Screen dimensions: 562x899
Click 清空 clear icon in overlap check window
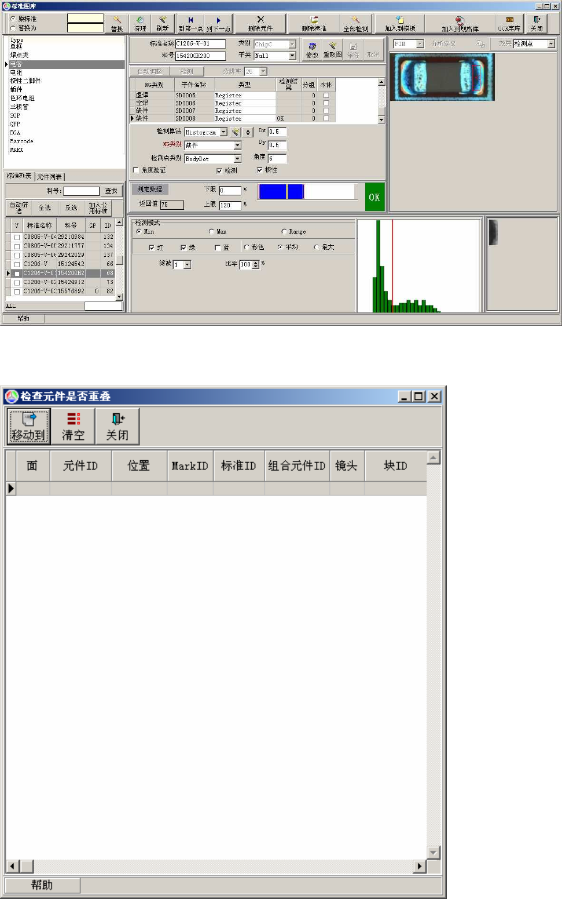[x=73, y=426]
